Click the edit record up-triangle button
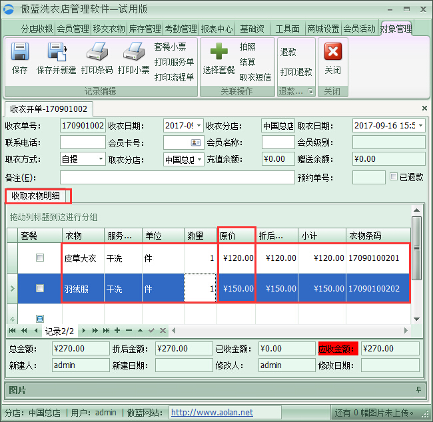Image resolution: width=433 pixels, height=422 pixels. click(x=141, y=330)
